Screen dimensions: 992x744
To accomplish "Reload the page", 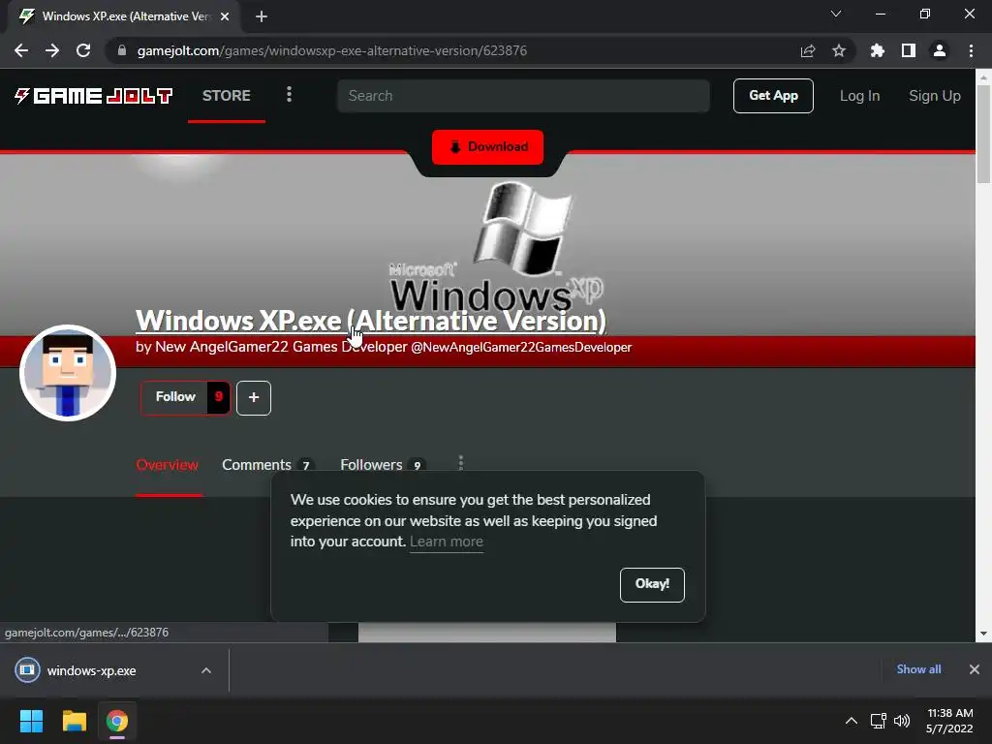I will (x=83, y=50).
